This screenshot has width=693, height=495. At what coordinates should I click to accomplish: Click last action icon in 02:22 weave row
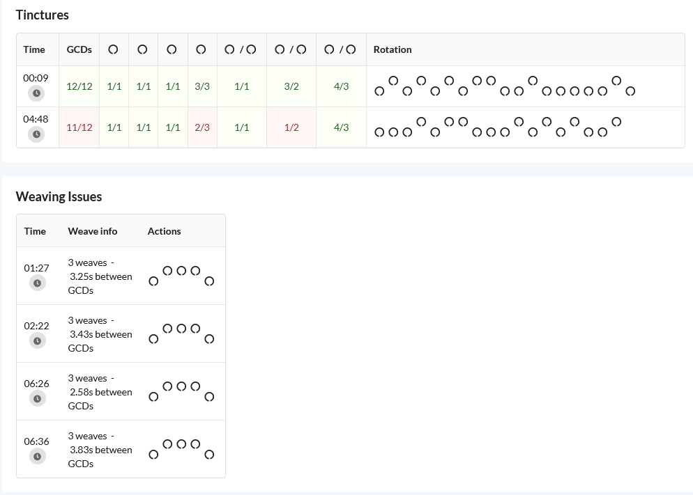(x=209, y=339)
